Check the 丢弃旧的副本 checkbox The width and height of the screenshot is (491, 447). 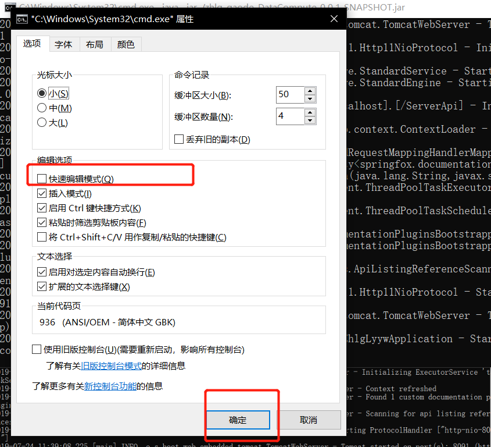click(x=179, y=139)
